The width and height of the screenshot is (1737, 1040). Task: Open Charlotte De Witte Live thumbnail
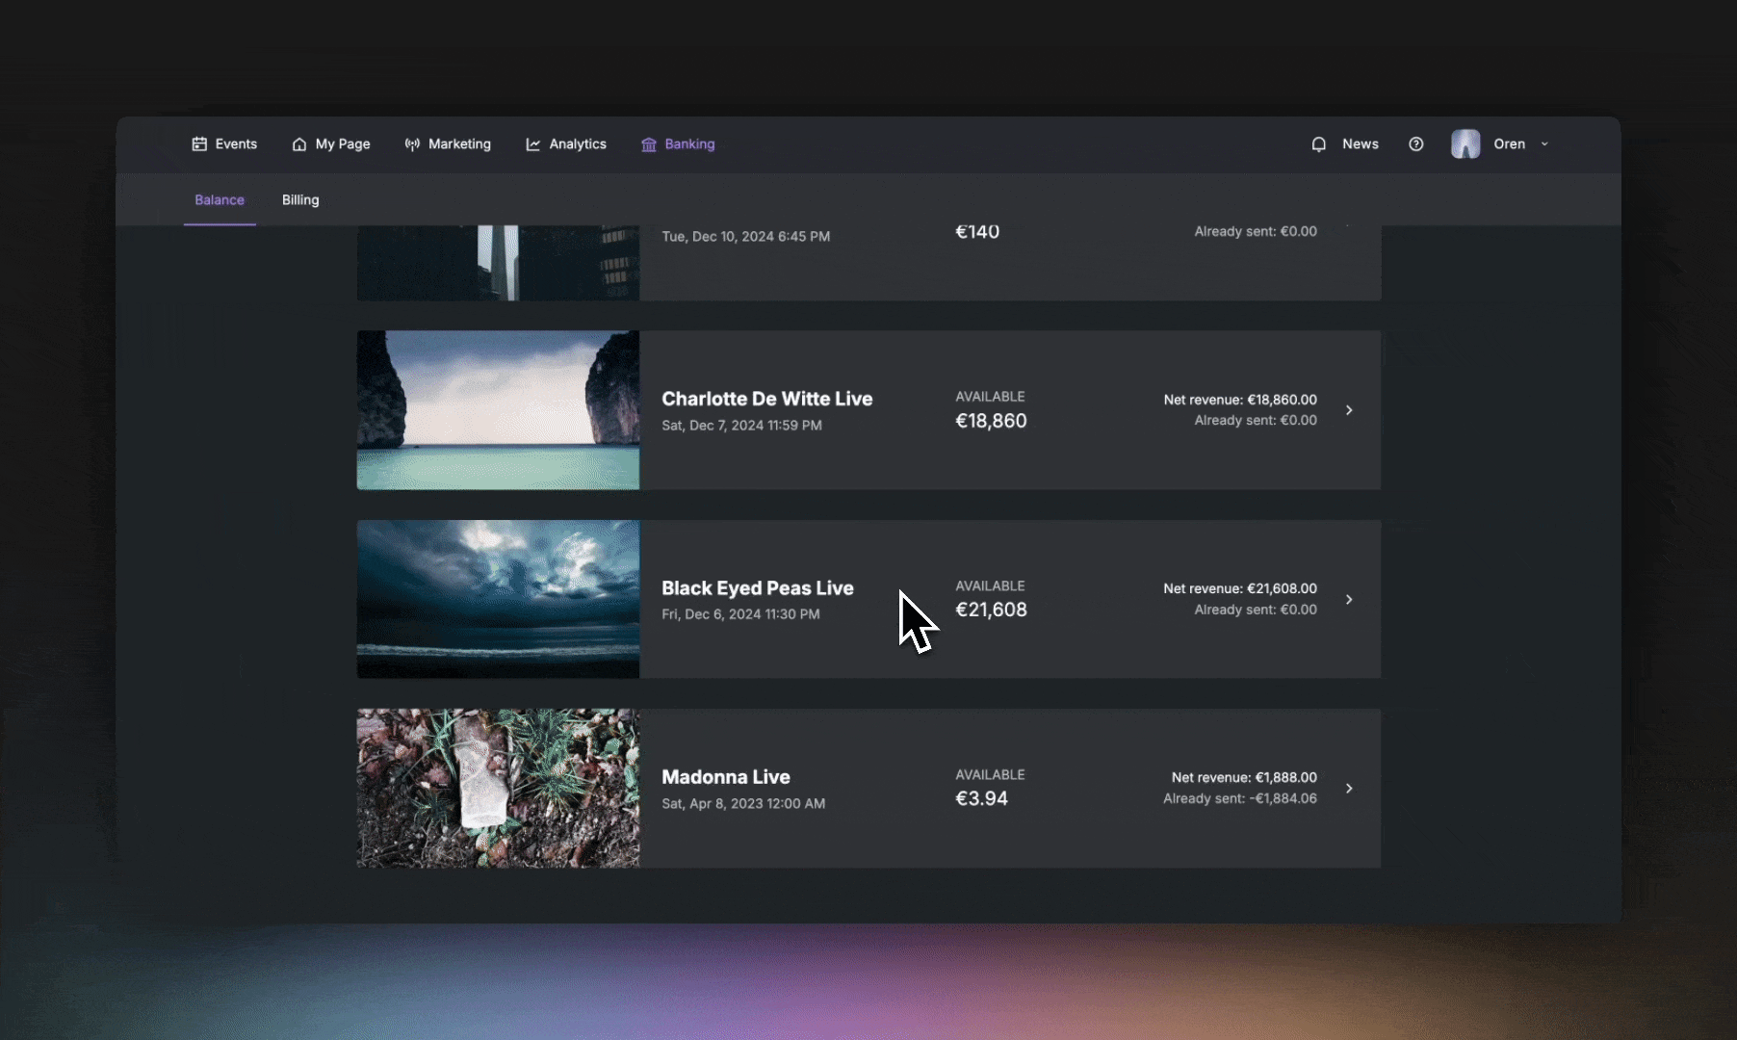coord(498,410)
